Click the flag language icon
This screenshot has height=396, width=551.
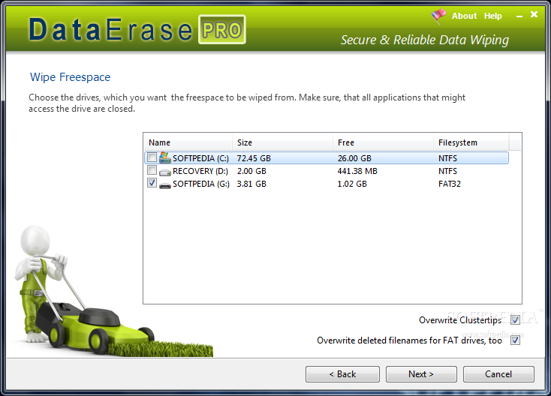(438, 16)
